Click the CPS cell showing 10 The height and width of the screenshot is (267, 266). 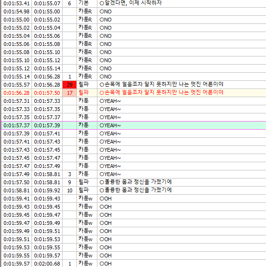pyautogui.click(x=70, y=190)
